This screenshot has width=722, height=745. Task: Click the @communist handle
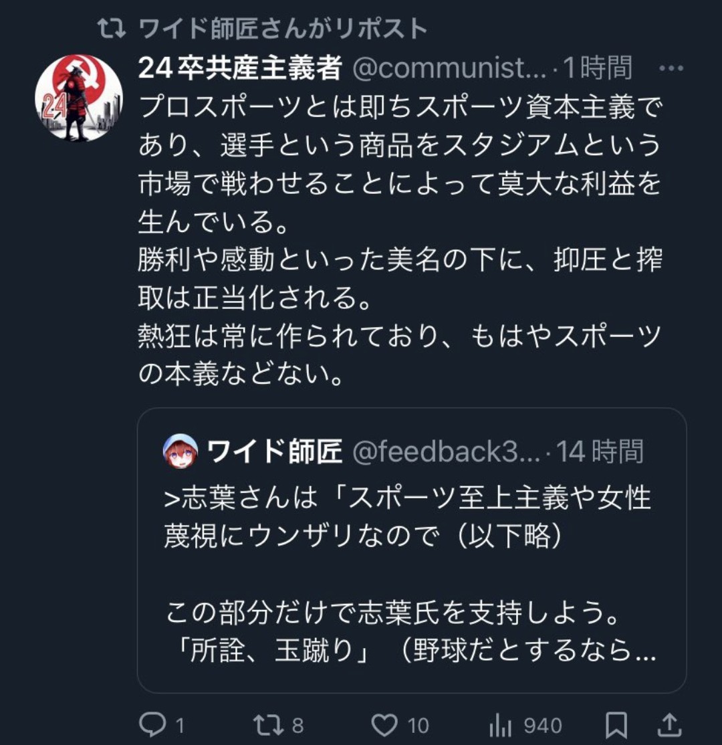pos(449,68)
